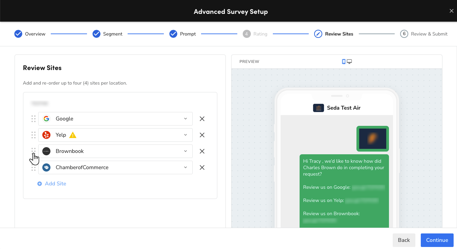
Task: Select the Brownbook site icon
Action: (46, 151)
